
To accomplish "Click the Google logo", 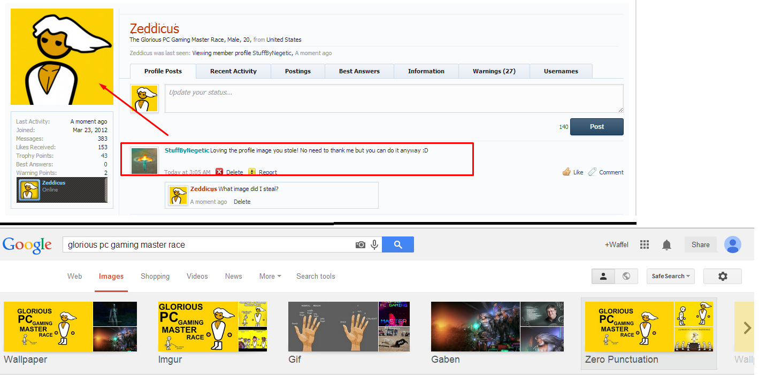I will (27, 245).
